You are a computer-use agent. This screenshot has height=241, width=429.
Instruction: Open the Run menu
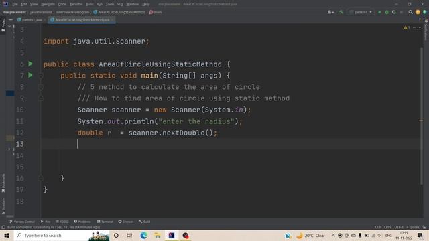point(99,4)
